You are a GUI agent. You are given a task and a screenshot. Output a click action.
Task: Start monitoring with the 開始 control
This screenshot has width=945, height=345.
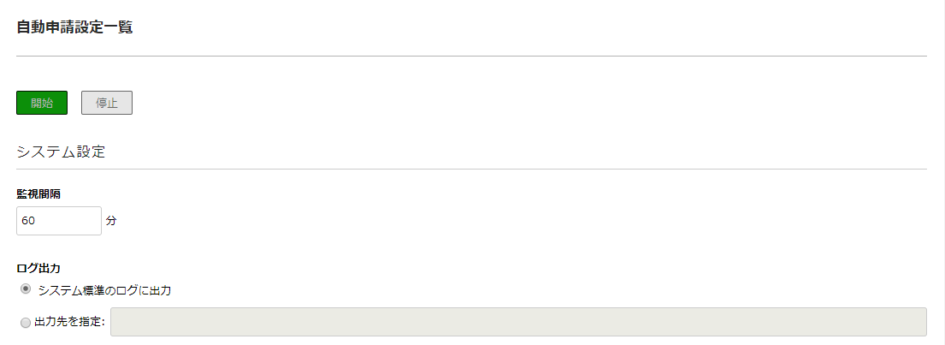coord(42,103)
